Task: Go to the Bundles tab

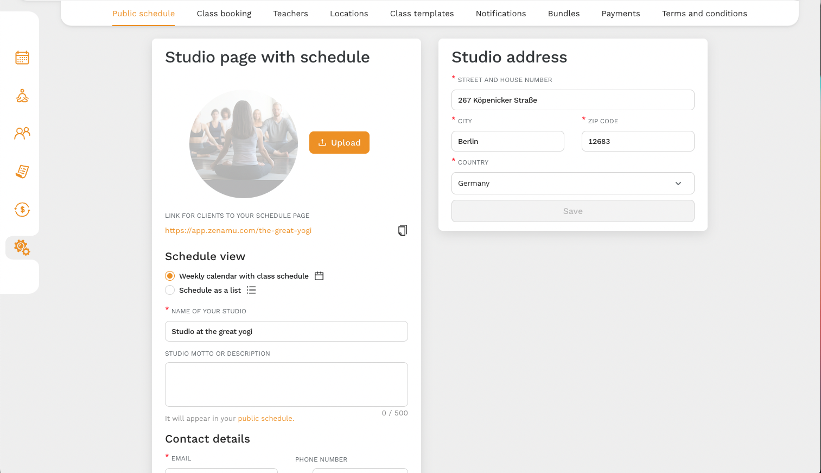Action: [564, 14]
